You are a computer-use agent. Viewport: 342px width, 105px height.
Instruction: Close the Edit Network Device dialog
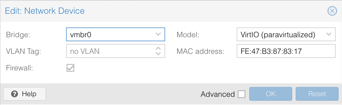332,11
